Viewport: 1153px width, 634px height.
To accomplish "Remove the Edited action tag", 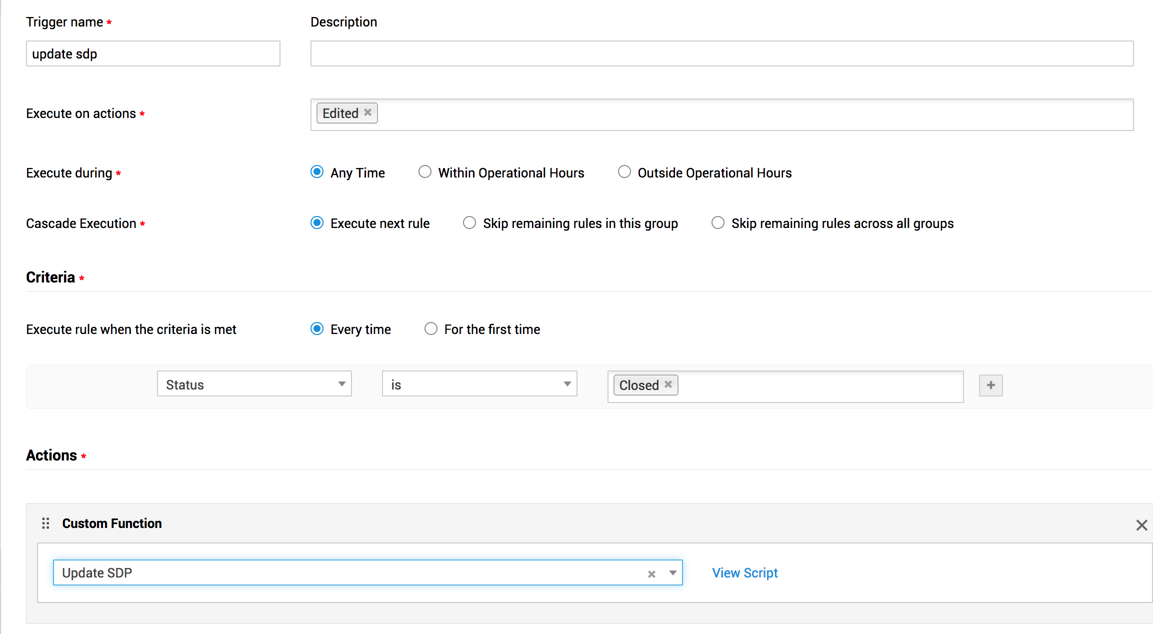I will (x=367, y=112).
